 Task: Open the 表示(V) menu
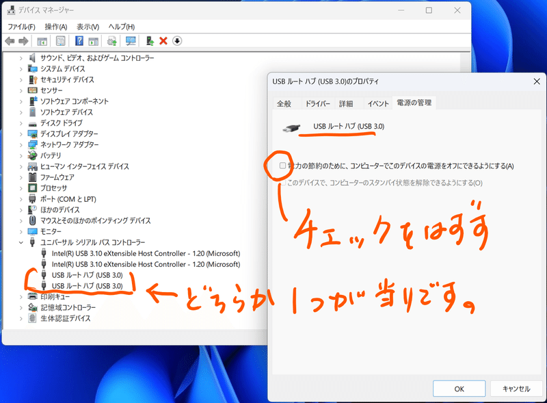click(x=88, y=27)
